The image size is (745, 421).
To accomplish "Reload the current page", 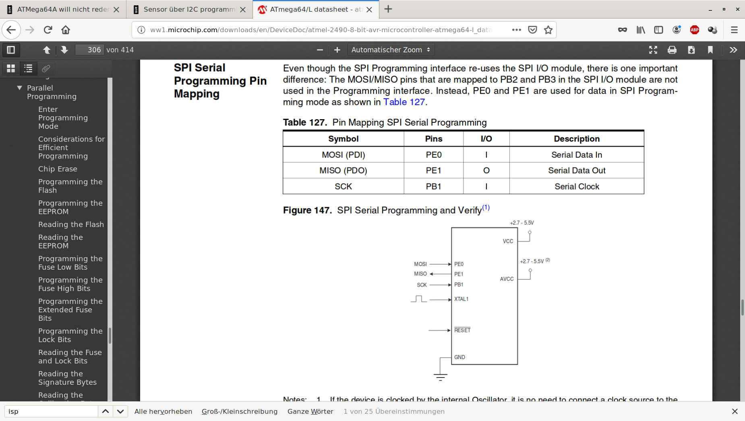I will [48, 30].
